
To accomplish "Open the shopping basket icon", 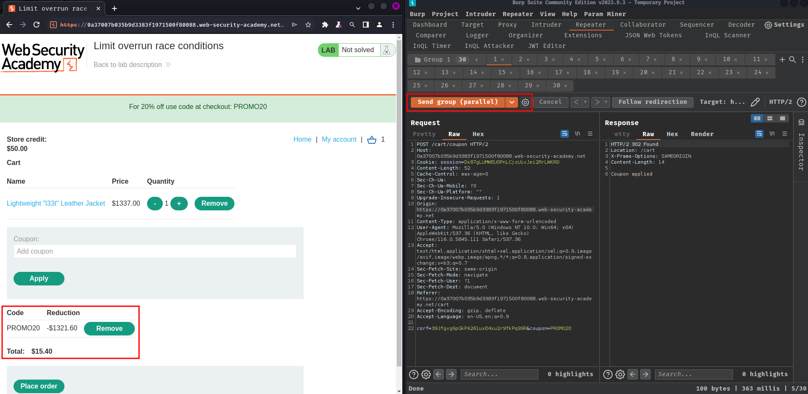I will point(372,140).
